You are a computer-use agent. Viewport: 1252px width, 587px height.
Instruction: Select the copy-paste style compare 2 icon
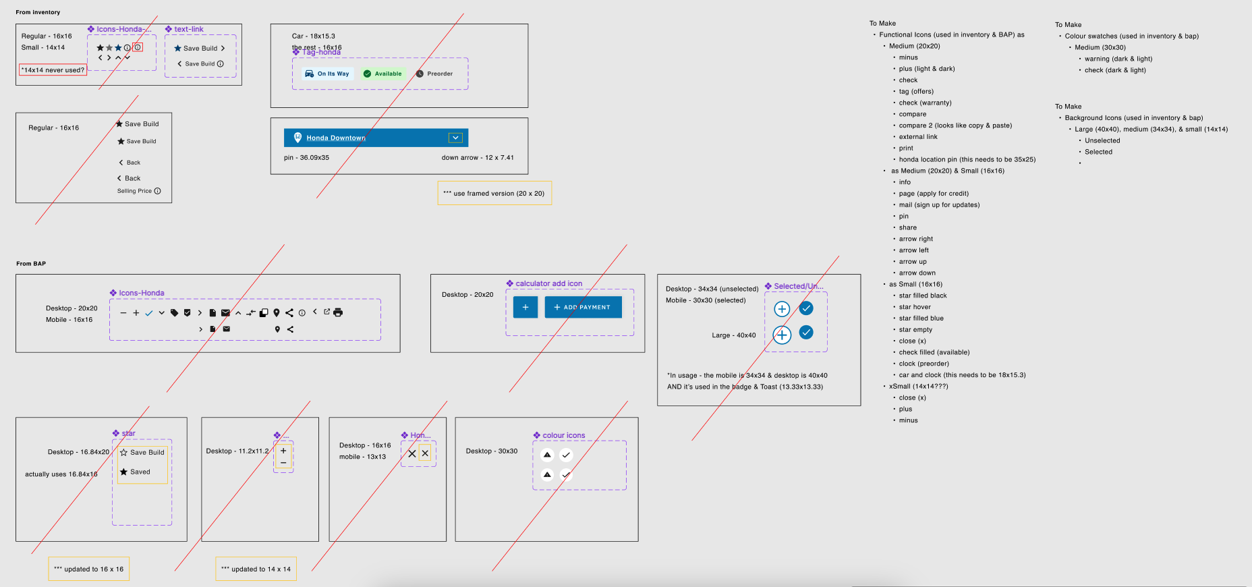[x=264, y=312]
